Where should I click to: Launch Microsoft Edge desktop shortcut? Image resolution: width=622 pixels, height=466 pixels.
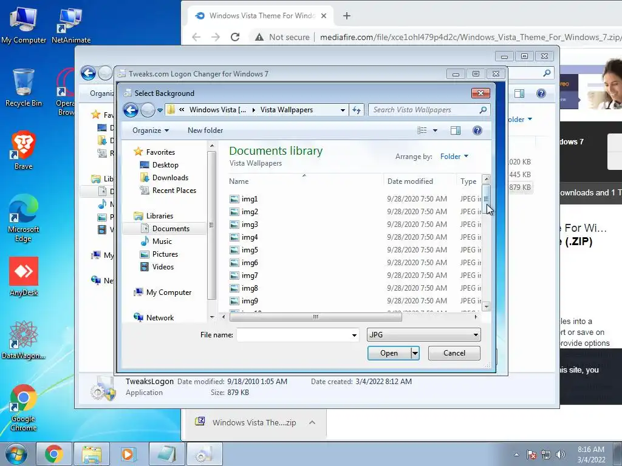(x=24, y=218)
